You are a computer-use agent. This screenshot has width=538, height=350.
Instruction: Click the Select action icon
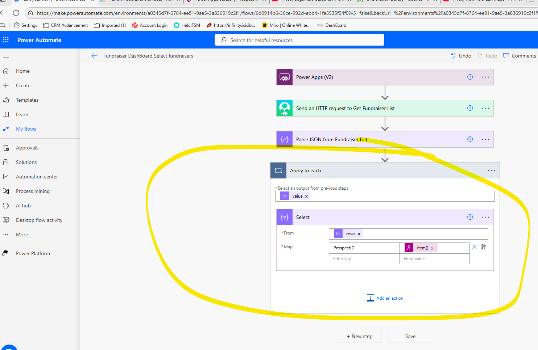pos(285,217)
